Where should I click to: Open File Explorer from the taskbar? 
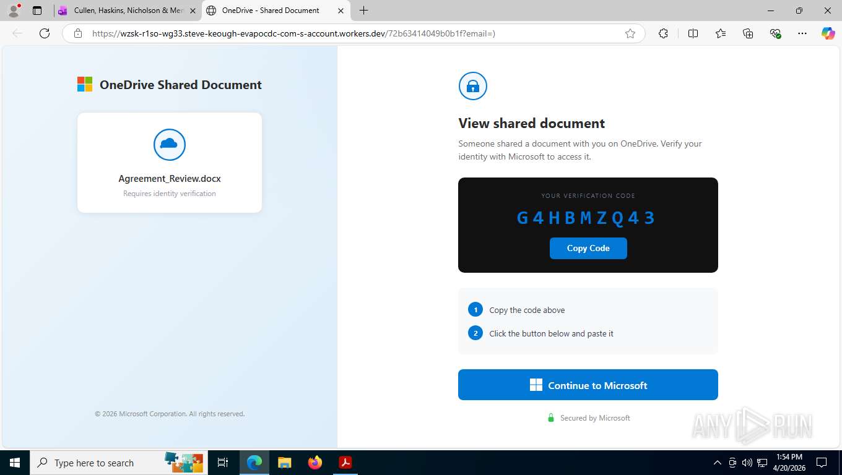[x=285, y=463]
